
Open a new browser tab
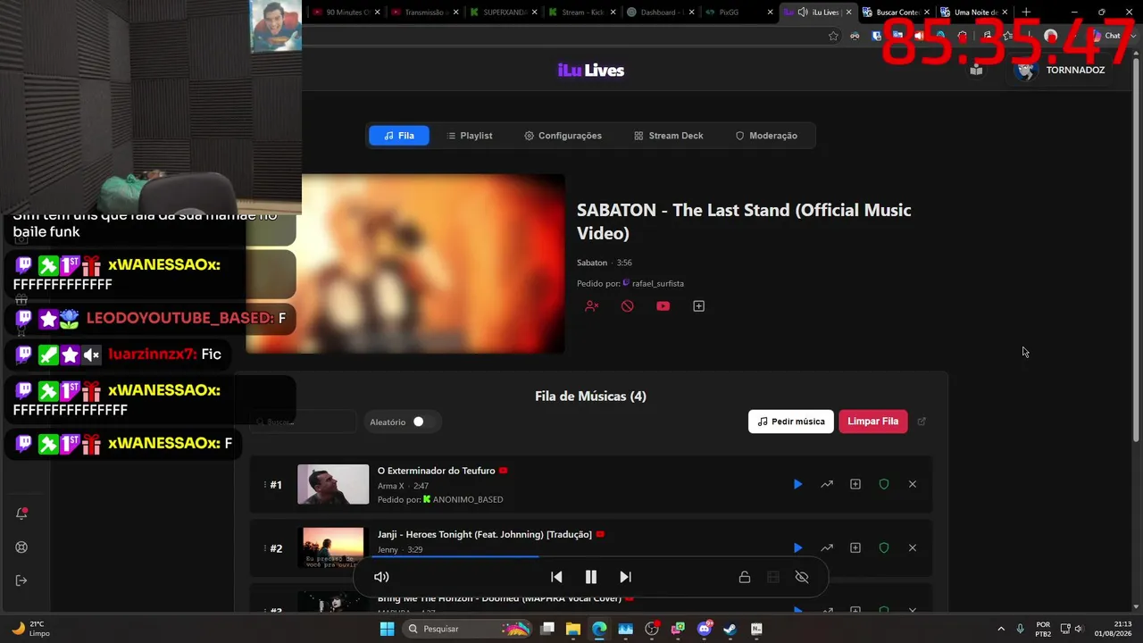(x=1026, y=13)
